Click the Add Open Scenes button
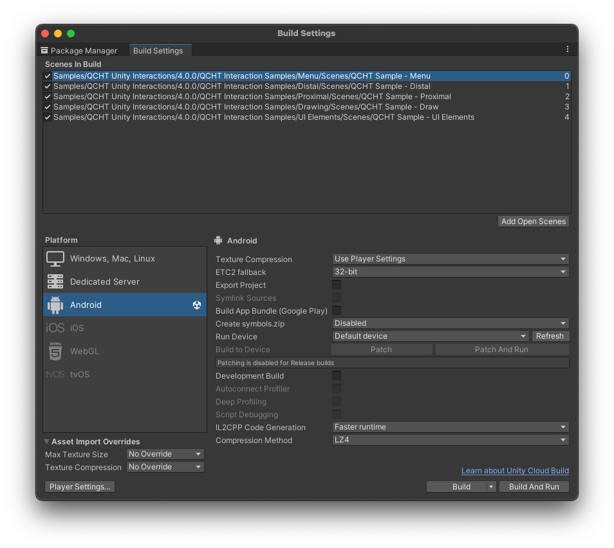 coord(534,222)
